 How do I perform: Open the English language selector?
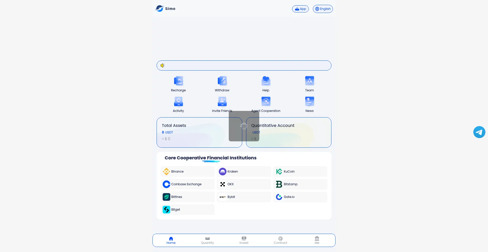323,9
